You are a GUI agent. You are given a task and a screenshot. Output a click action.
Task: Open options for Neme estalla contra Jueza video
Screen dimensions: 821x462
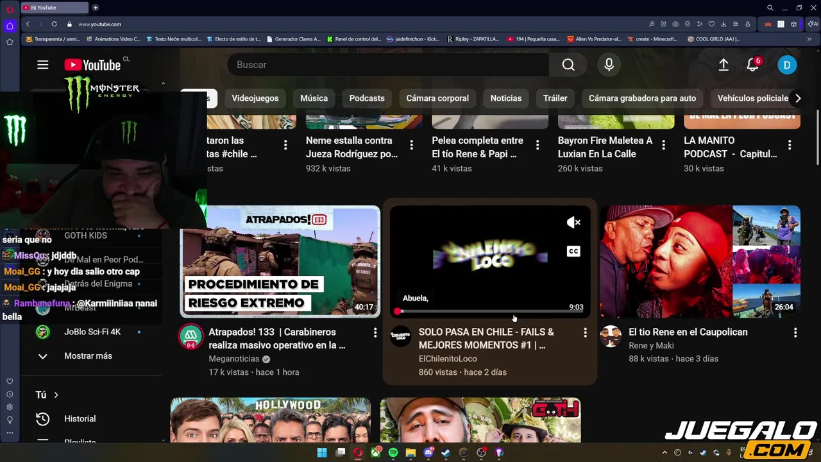411,145
